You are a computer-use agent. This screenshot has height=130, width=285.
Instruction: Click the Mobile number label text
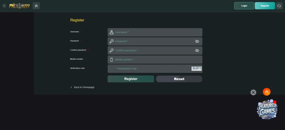click(x=77, y=59)
